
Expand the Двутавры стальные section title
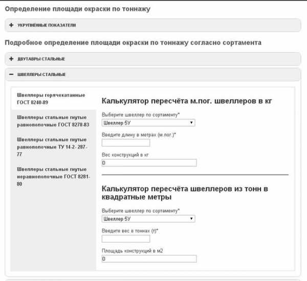coord(41,58)
